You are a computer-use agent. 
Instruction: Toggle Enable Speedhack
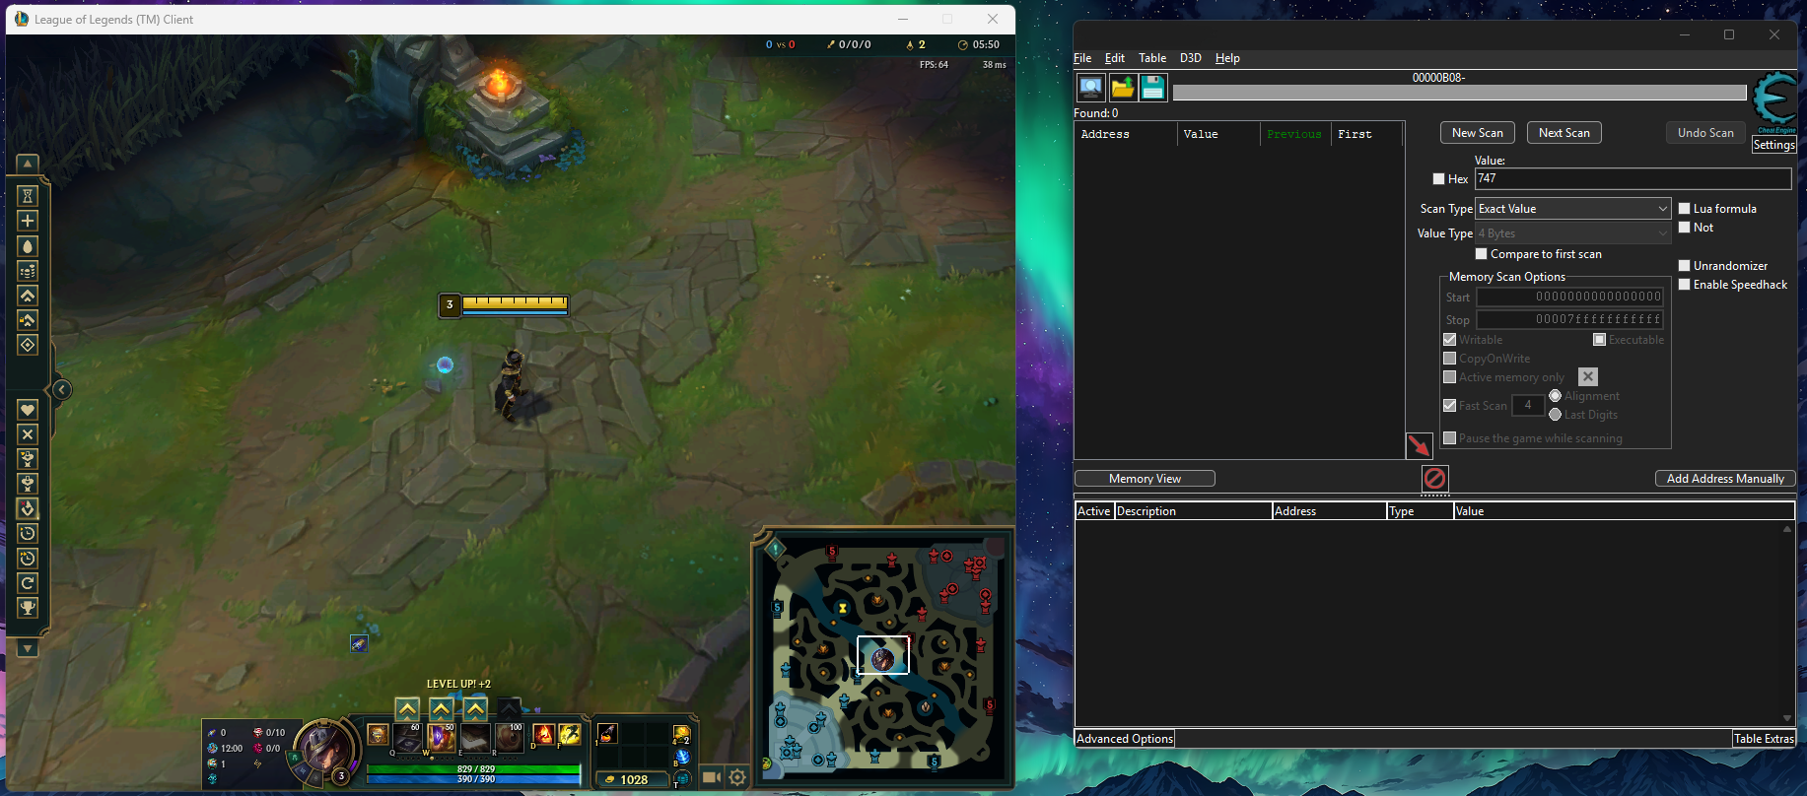(x=1685, y=285)
